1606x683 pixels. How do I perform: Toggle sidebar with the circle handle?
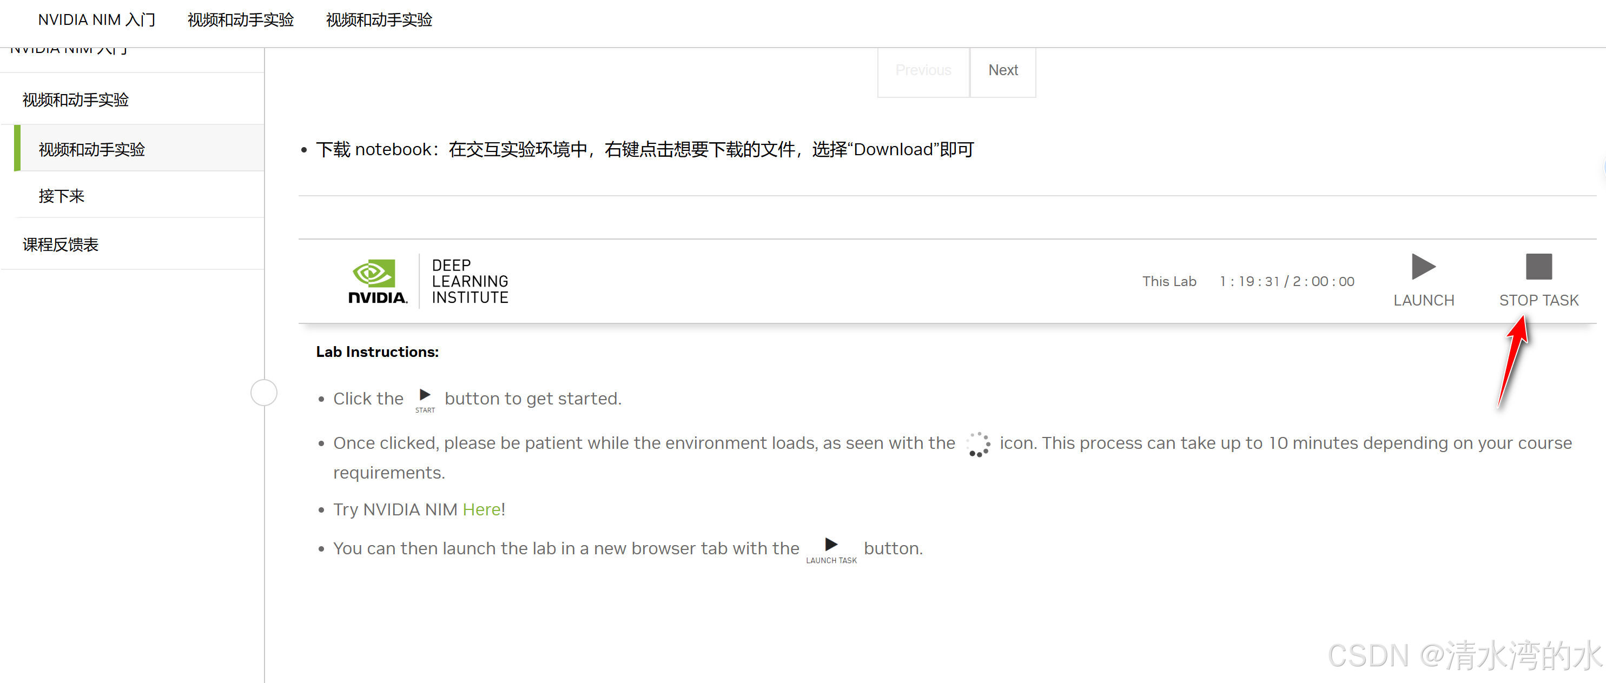tap(264, 393)
